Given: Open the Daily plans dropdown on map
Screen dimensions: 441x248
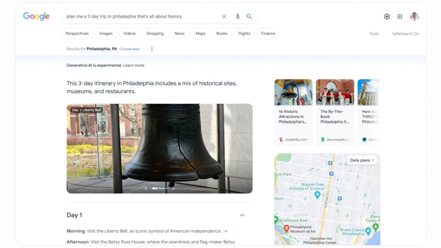Looking at the screenshot, I should (x=362, y=160).
